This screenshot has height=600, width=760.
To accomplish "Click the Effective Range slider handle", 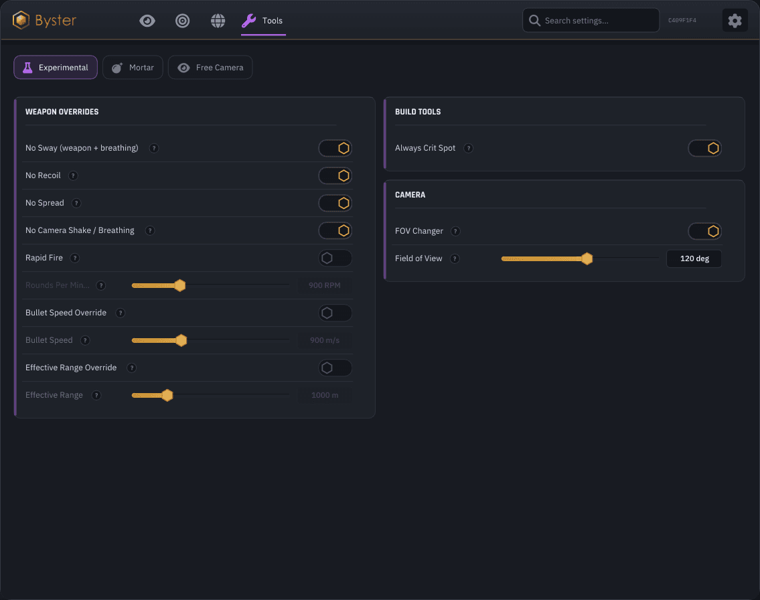I will coord(167,396).
